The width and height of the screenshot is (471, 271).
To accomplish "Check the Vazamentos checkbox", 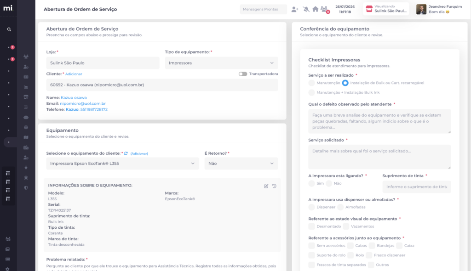I will [x=347, y=226].
